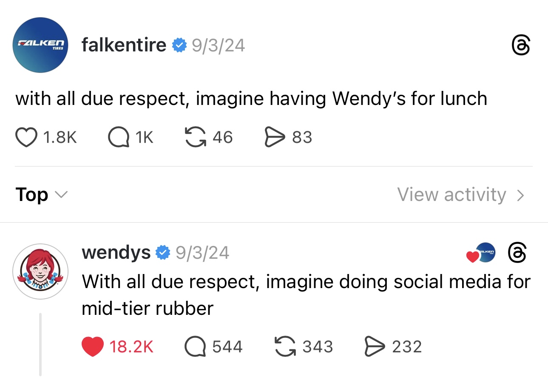Open View activity link
Screen dimensions: 548x379
(451, 195)
